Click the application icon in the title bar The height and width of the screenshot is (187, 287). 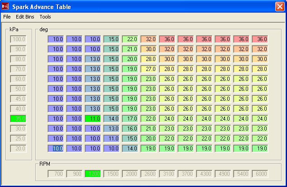5,6
